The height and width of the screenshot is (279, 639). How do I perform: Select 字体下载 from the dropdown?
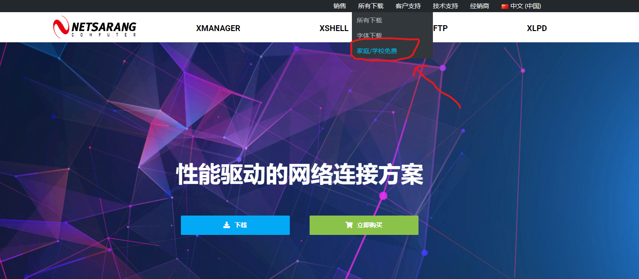[x=369, y=35]
